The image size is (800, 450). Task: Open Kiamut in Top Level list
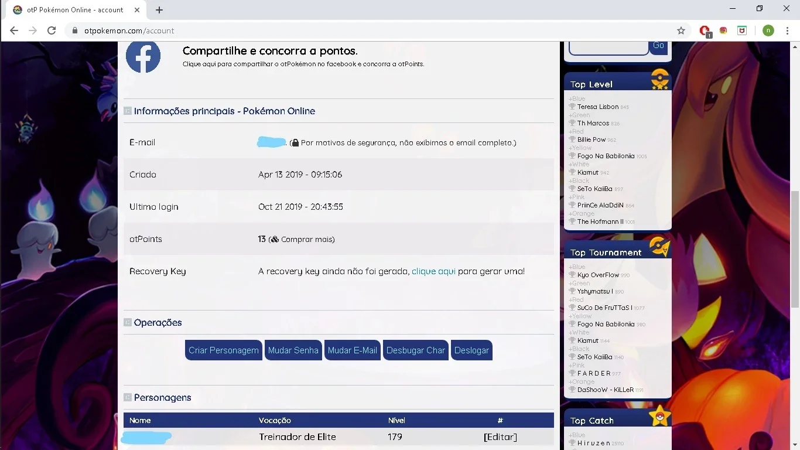(x=588, y=172)
